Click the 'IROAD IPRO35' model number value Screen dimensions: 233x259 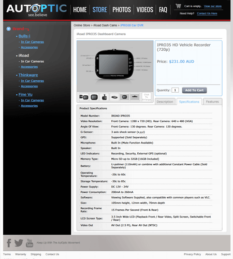pyautogui.click(x=121, y=116)
